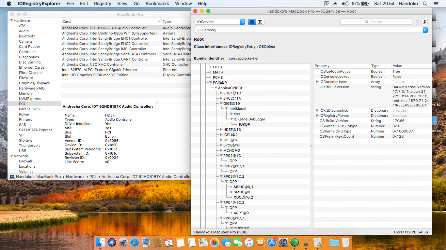
Task: Collapse the PCI0@0 tree node
Action: pos(211,83)
